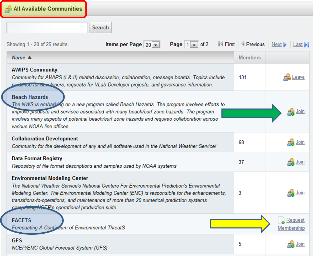Image resolution: width=313 pixels, height=256 pixels.
Task: Open the GFS community
Action: (17, 240)
